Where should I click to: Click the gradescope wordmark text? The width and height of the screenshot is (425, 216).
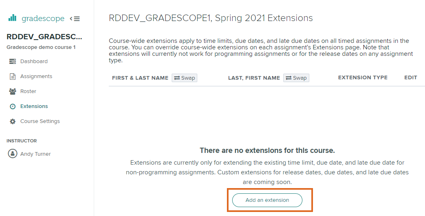coord(43,19)
